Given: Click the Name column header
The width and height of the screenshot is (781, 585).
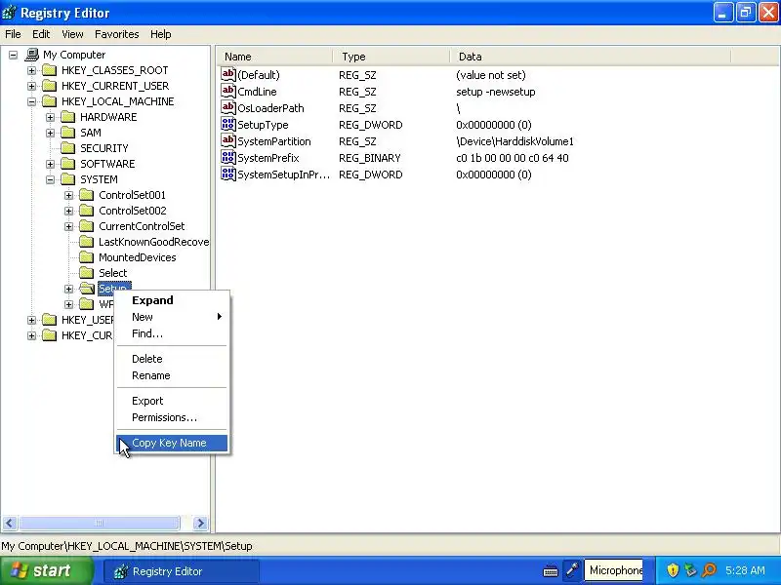Looking at the screenshot, I should [275, 57].
